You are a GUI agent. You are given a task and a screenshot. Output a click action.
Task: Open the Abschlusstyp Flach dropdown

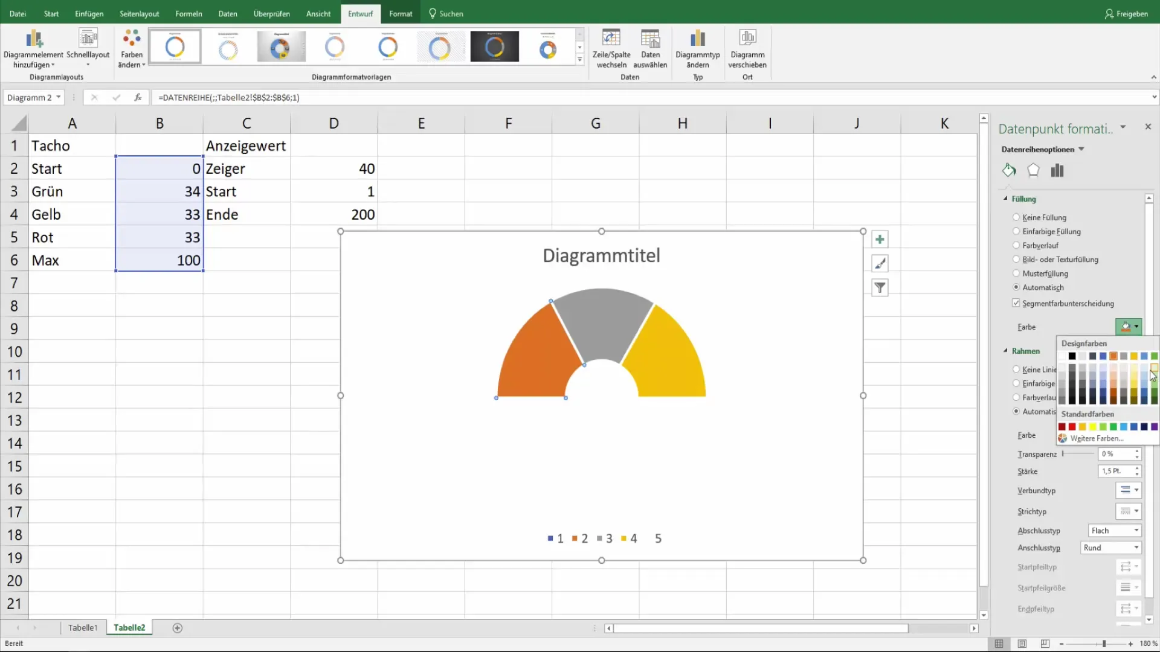[x=1114, y=531]
